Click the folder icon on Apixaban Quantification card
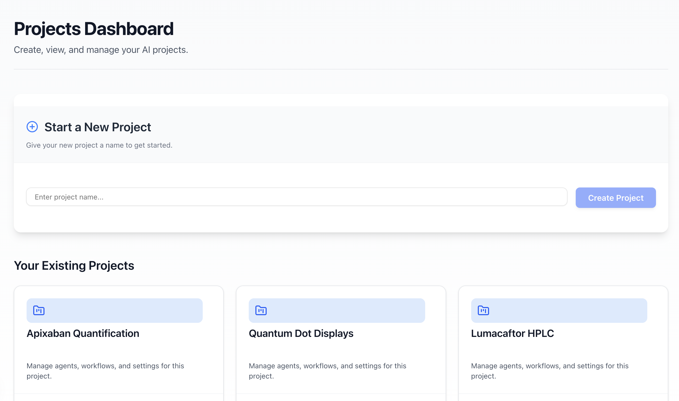679x401 pixels. 39,310
